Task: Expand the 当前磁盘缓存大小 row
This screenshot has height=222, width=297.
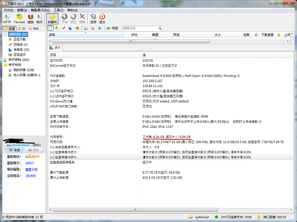Action: click(x=52, y=147)
